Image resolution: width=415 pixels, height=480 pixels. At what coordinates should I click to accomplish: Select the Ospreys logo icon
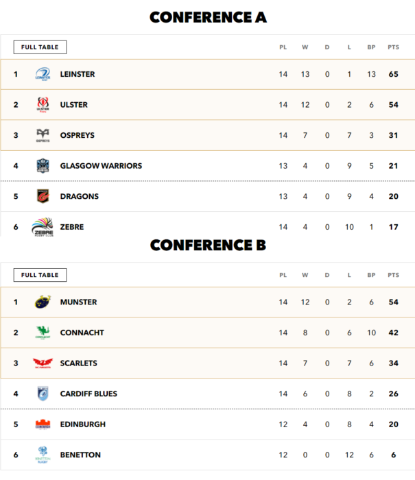pyautogui.click(x=43, y=135)
